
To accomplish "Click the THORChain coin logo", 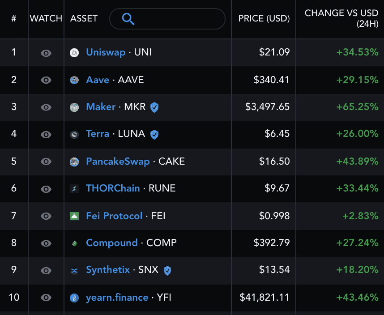I will point(74,188).
